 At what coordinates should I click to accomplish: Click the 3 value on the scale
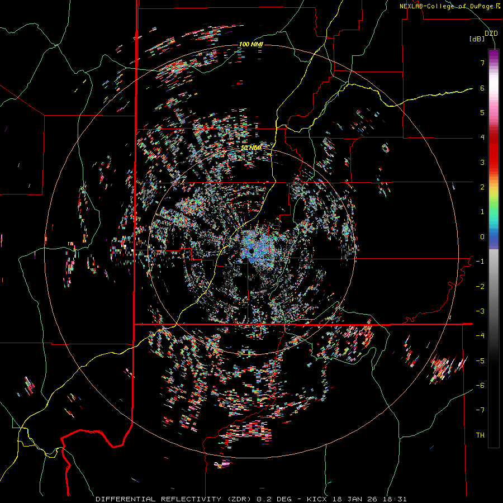click(x=482, y=162)
